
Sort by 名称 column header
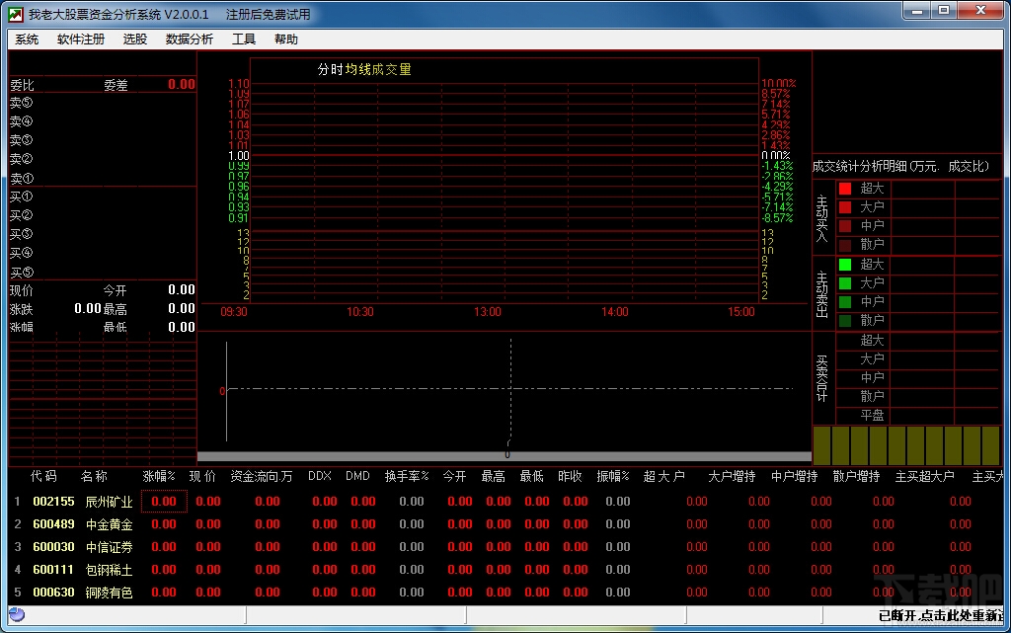coord(94,476)
